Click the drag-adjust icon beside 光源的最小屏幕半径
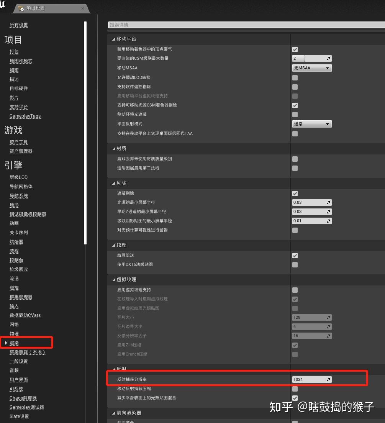 click(328, 202)
